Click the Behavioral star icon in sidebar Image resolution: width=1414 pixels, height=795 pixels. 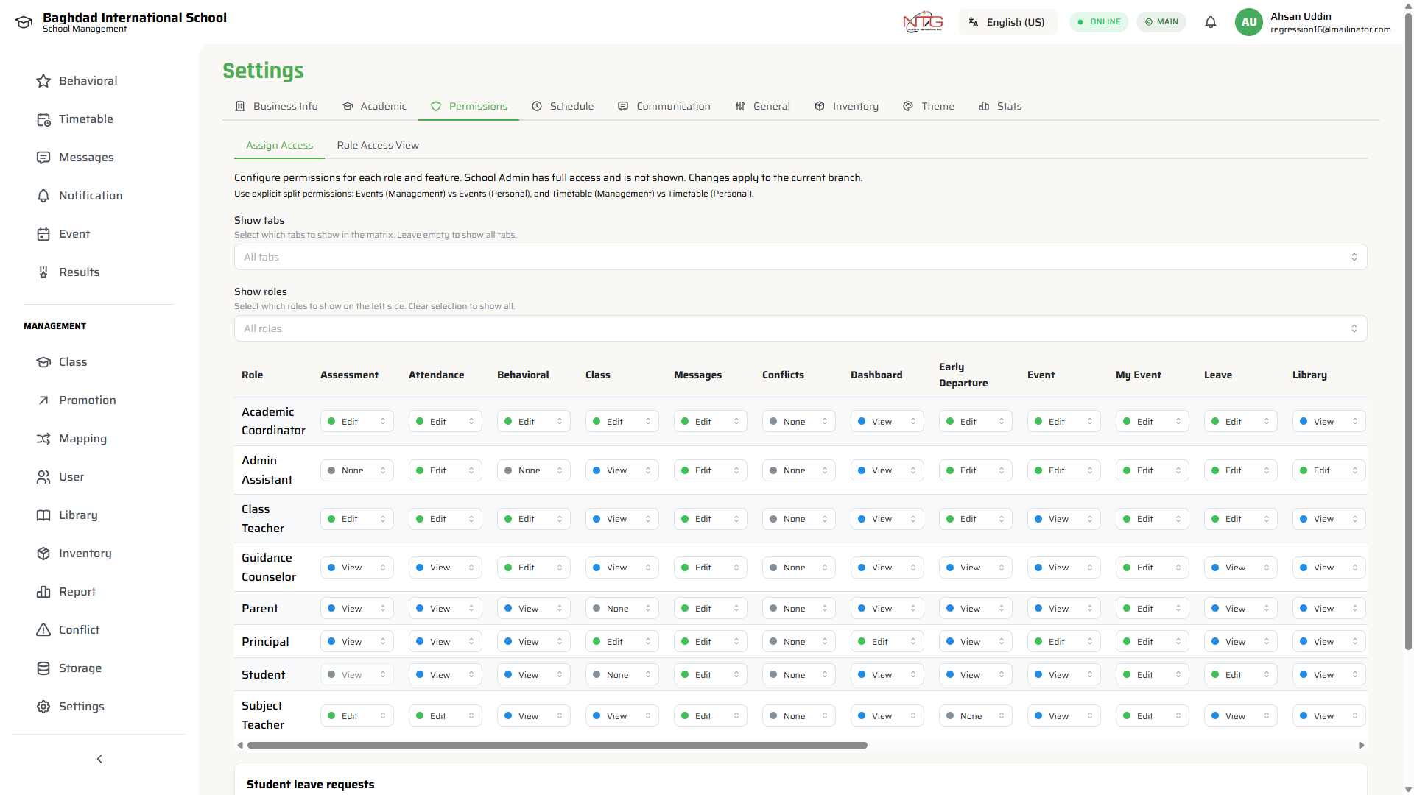(x=43, y=81)
